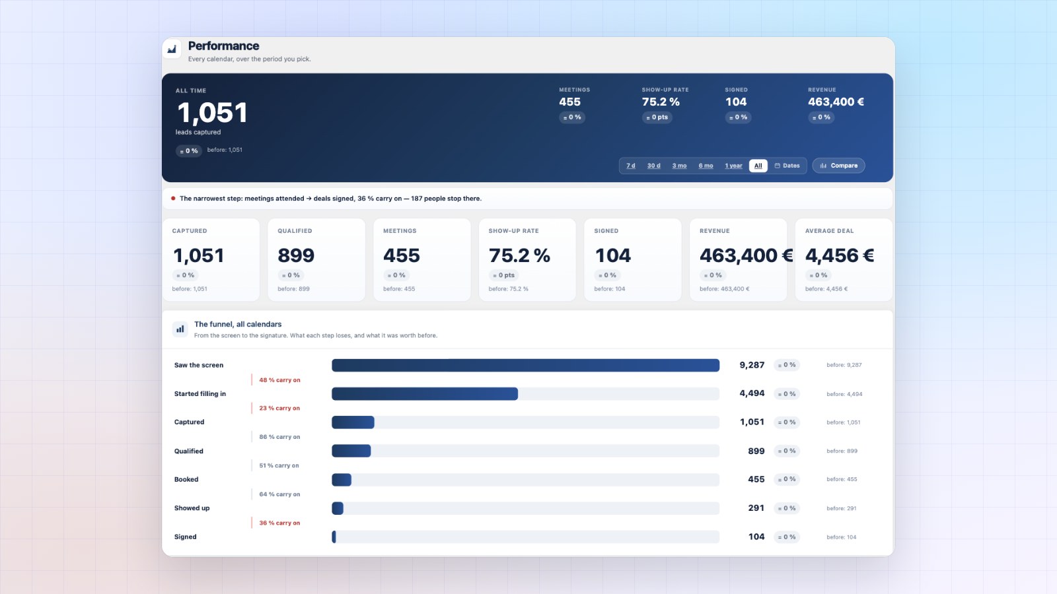
Task: Click the Performance chart logo icon
Action: 172,49
